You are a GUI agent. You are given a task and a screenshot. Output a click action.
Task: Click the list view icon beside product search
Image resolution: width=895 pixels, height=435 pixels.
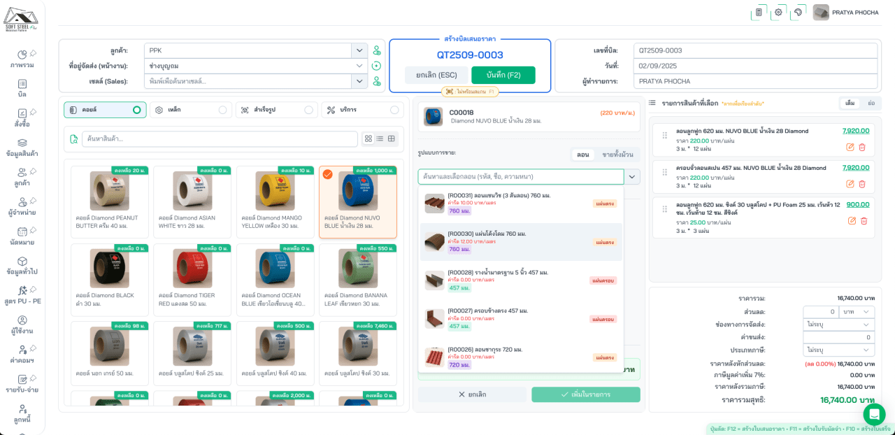[380, 138]
